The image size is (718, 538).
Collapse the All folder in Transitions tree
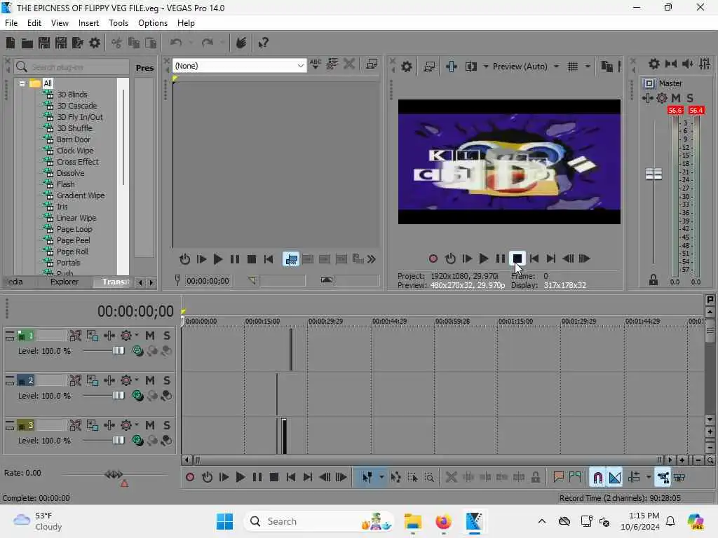(x=22, y=84)
